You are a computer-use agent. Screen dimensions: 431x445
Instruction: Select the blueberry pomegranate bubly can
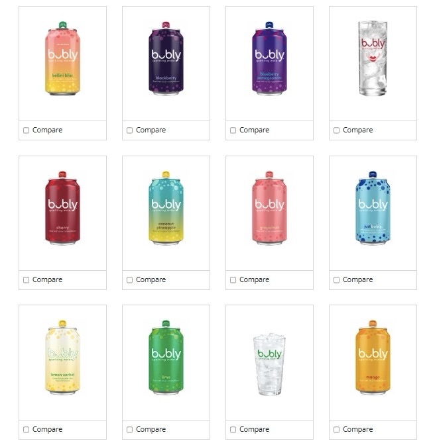click(x=269, y=58)
